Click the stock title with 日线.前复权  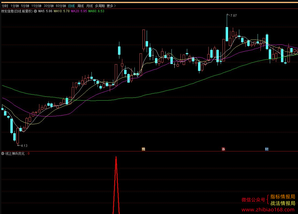17,11
